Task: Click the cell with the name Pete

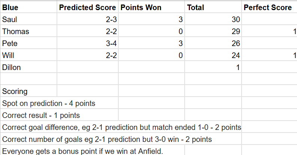Action: pyautogui.click(x=28, y=43)
